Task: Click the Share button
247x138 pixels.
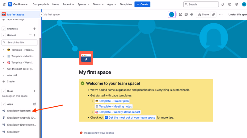Action: click(203, 14)
